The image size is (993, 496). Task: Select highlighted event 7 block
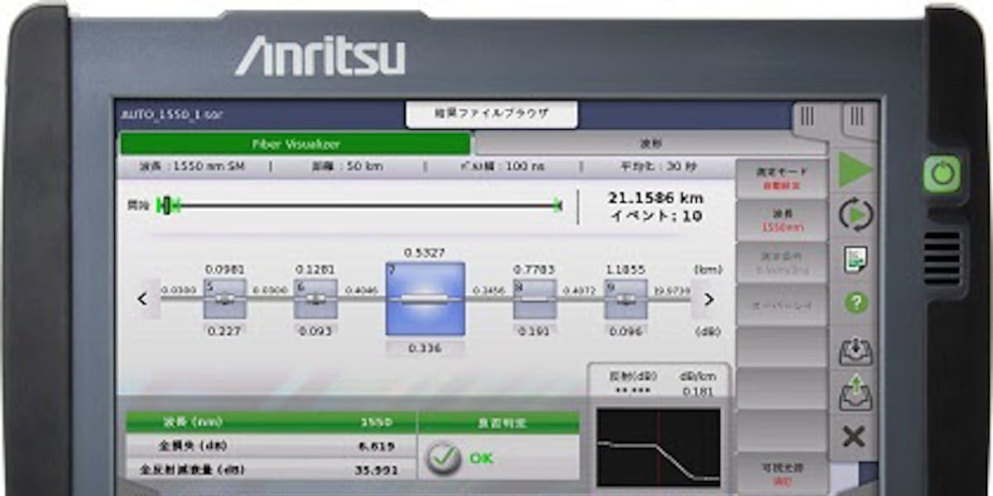pos(425,298)
